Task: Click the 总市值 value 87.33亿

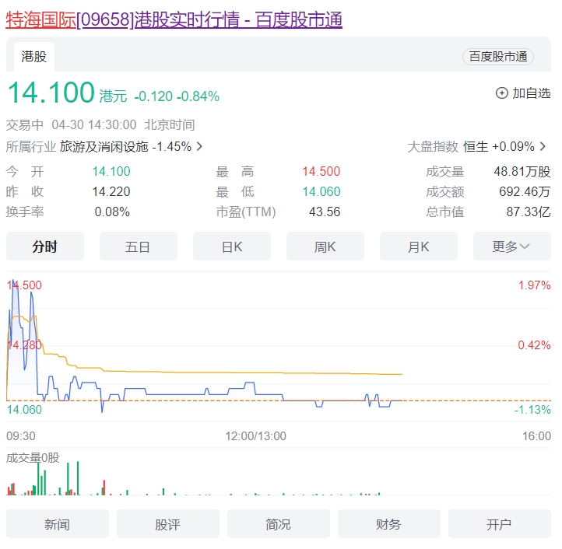Action: point(529,212)
